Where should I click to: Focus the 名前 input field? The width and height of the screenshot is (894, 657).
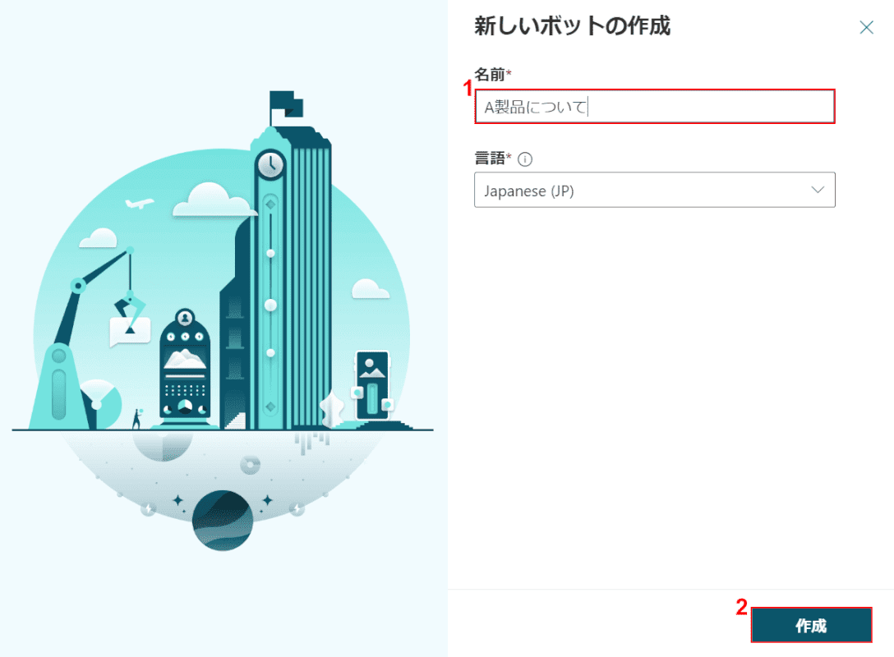[x=655, y=107]
